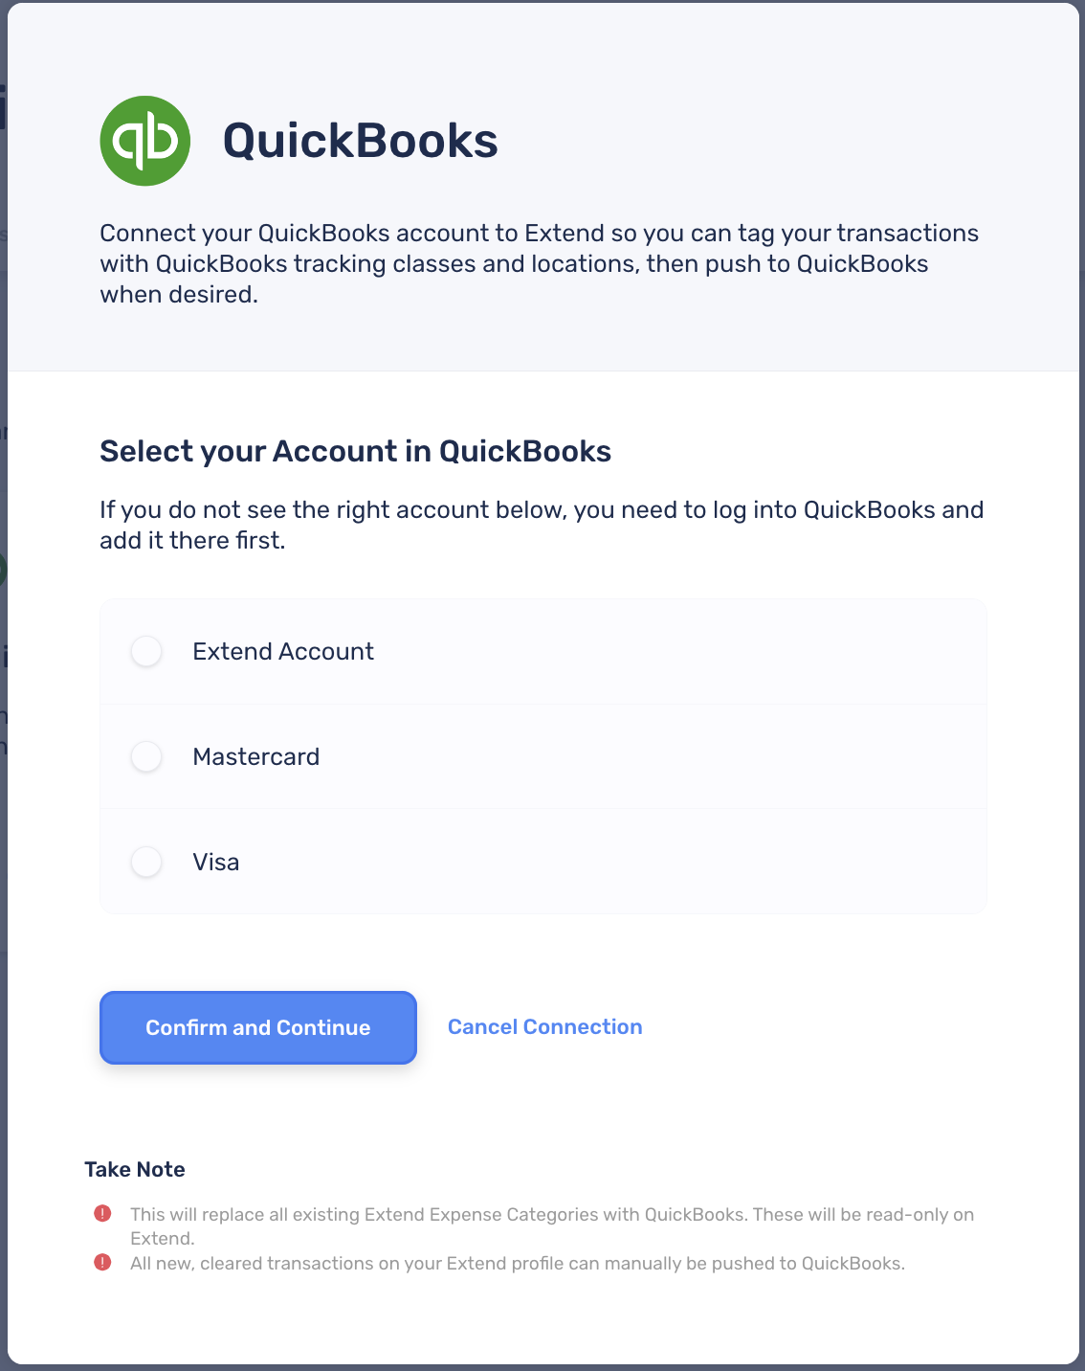Click the Cancel Connection link
This screenshot has height=1371, width=1085.
(544, 1027)
